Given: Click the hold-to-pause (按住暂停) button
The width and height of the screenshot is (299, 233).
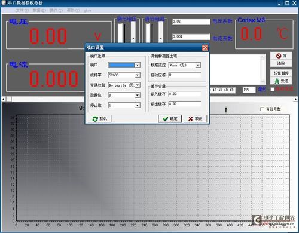Looking at the screenshot, I should click(x=281, y=73).
